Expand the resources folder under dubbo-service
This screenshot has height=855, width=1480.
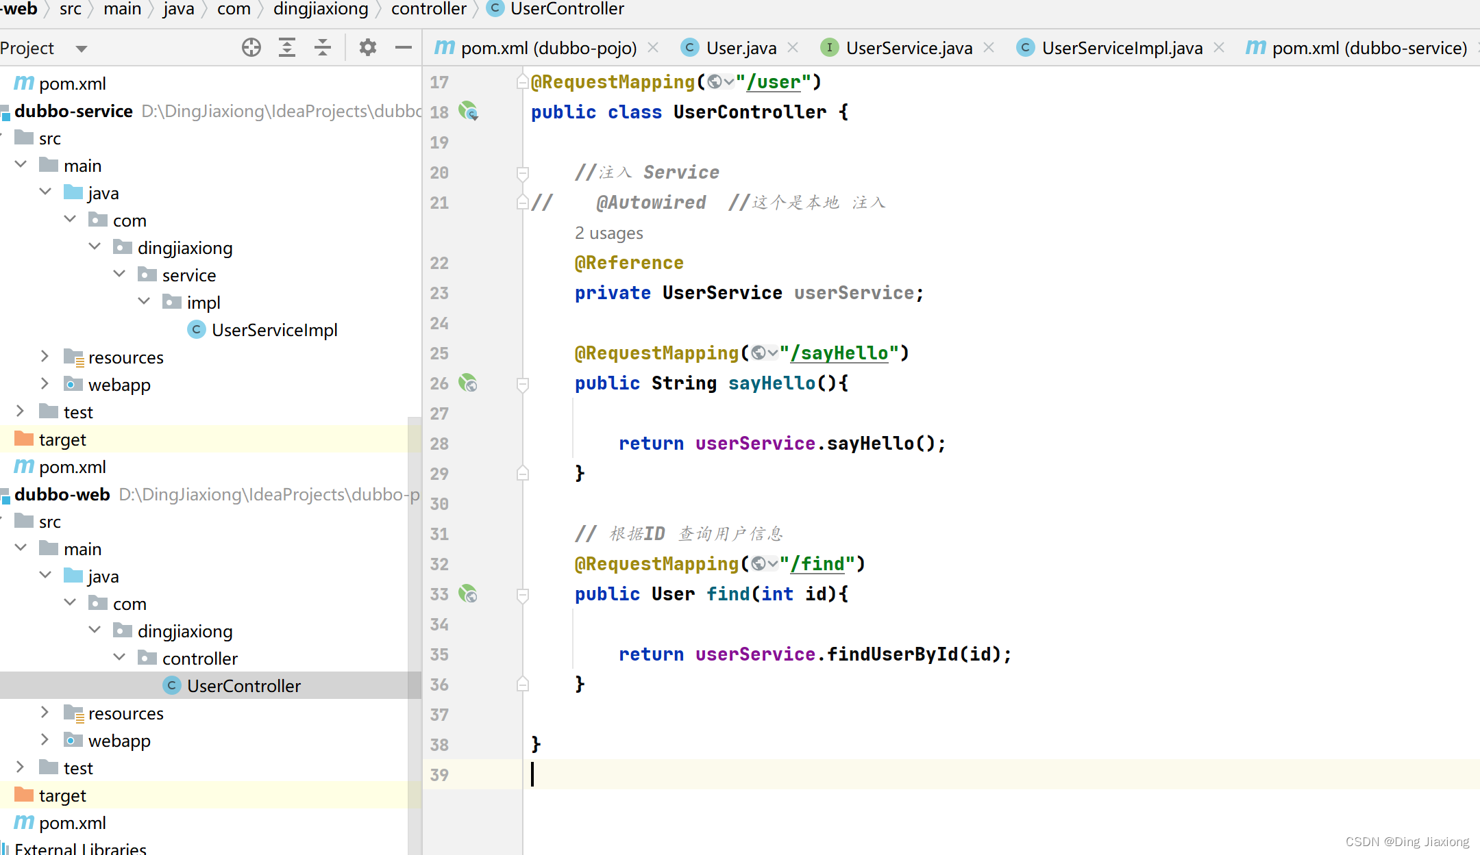click(45, 357)
